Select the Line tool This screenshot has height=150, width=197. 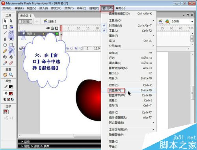(x=5, y=33)
